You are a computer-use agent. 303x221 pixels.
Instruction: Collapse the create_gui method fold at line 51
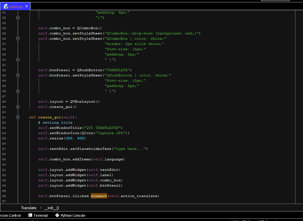click(18, 117)
